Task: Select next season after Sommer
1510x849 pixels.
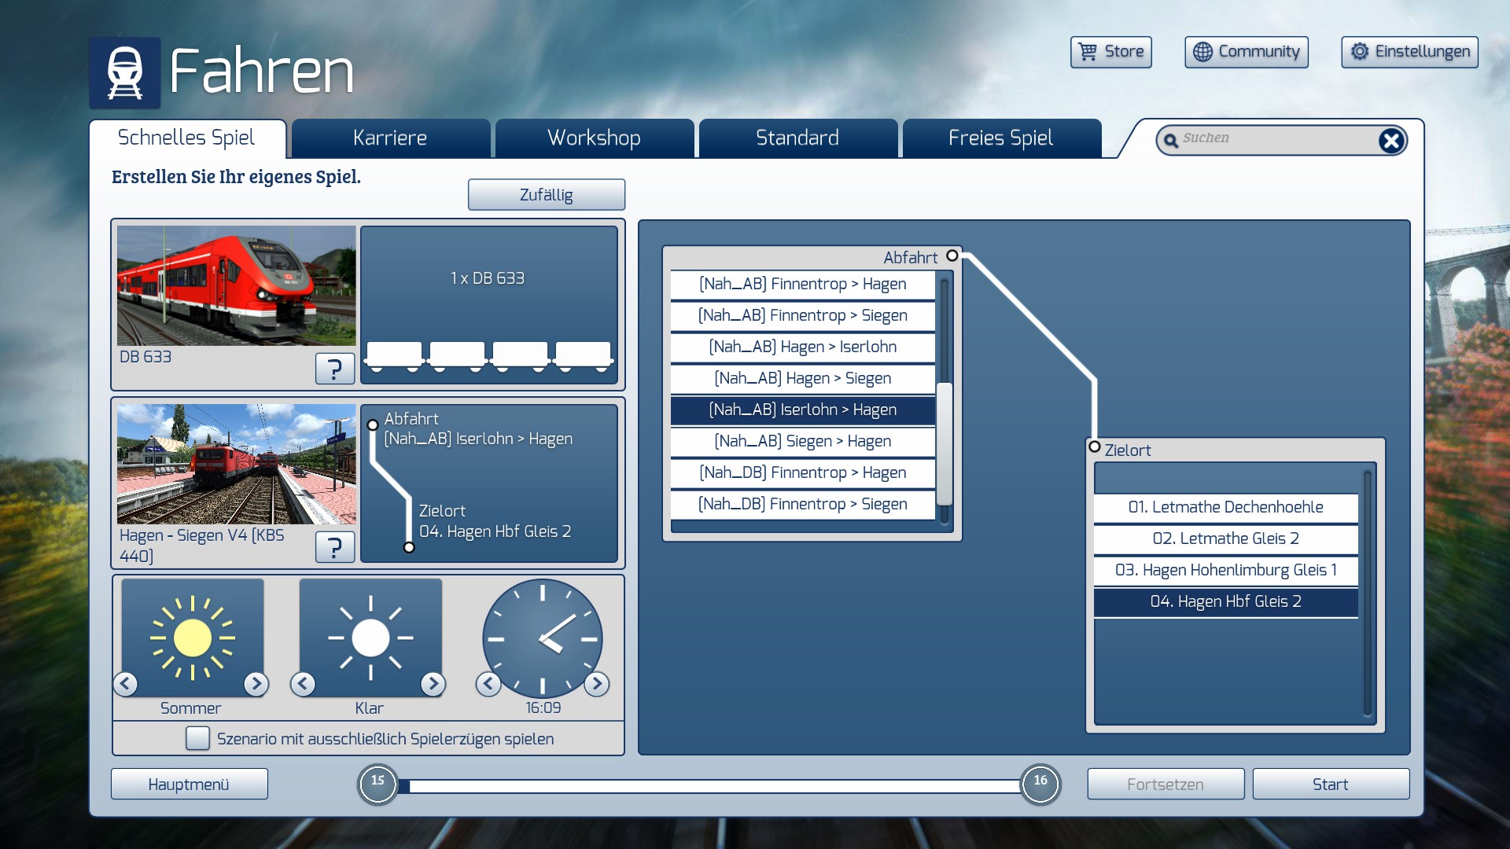Action: coord(256,684)
